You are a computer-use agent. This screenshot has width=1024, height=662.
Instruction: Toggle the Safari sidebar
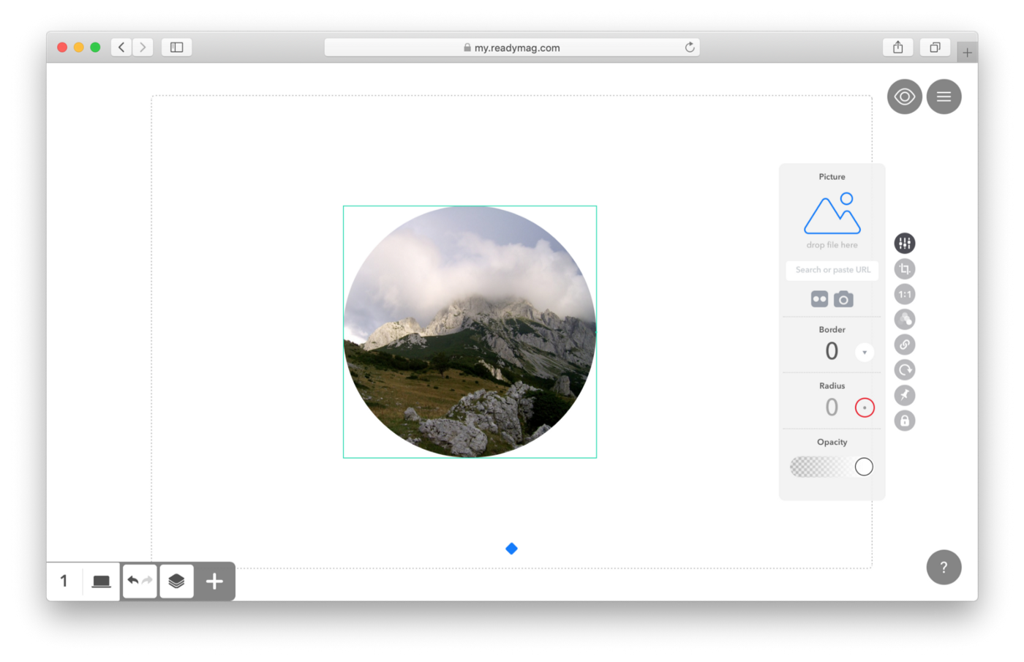(x=176, y=47)
